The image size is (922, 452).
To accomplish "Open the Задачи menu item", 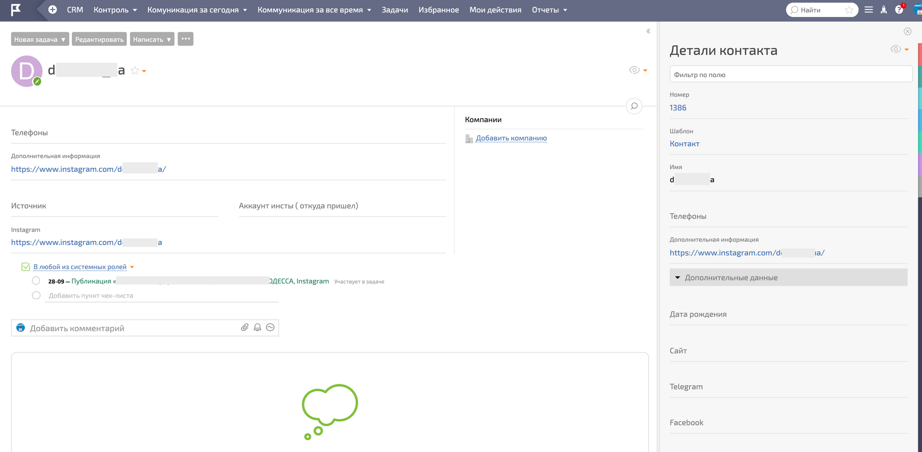I will [x=395, y=10].
